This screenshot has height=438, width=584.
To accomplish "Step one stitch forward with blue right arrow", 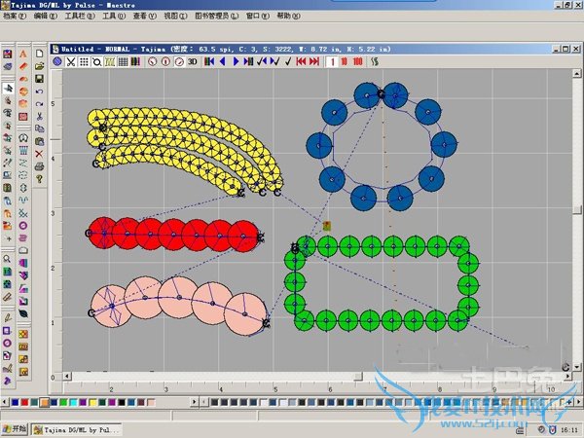I will click(236, 61).
